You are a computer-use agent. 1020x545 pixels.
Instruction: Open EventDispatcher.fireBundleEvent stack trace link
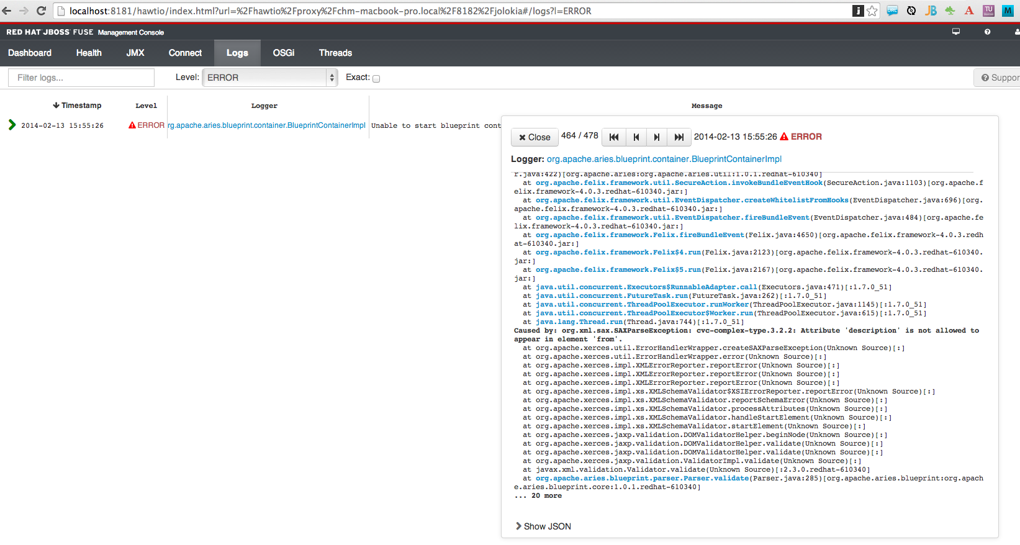click(672, 218)
